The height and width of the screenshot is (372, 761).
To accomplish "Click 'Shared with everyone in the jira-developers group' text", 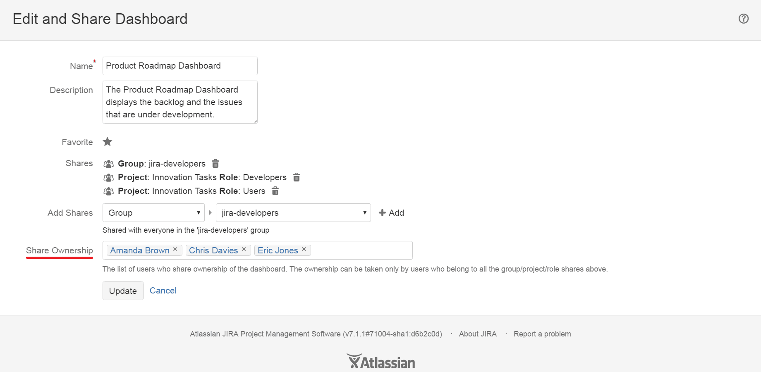I will [x=186, y=230].
